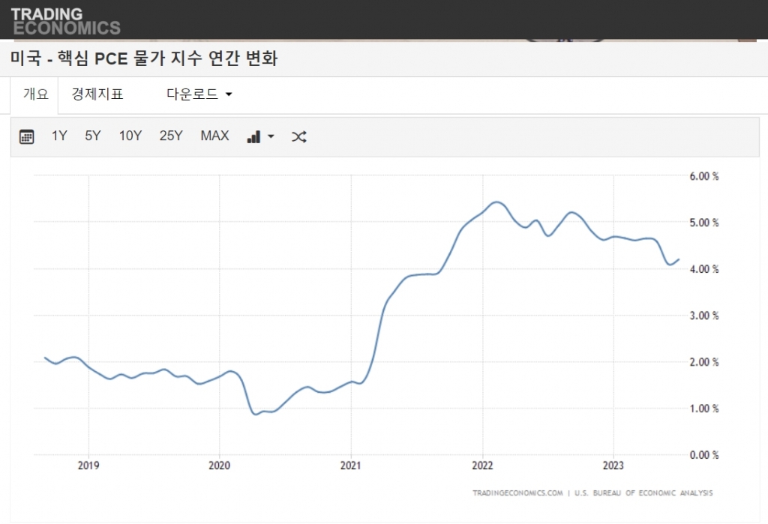Select the 5Y time range
The height and width of the screenshot is (524, 768).
pyautogui.click(x=92, y=136)
